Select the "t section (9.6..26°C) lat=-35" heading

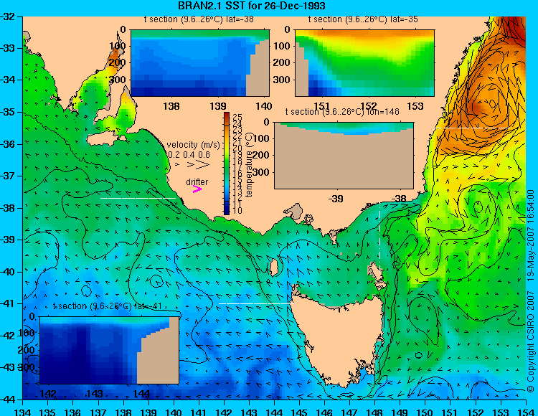click(x=363, y=19)
